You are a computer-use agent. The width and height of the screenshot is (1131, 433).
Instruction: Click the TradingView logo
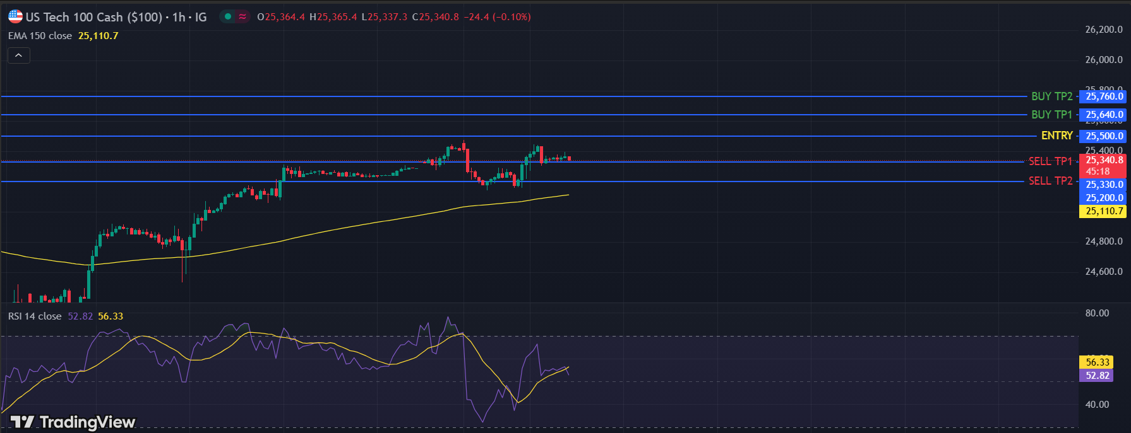coord(73,422)
